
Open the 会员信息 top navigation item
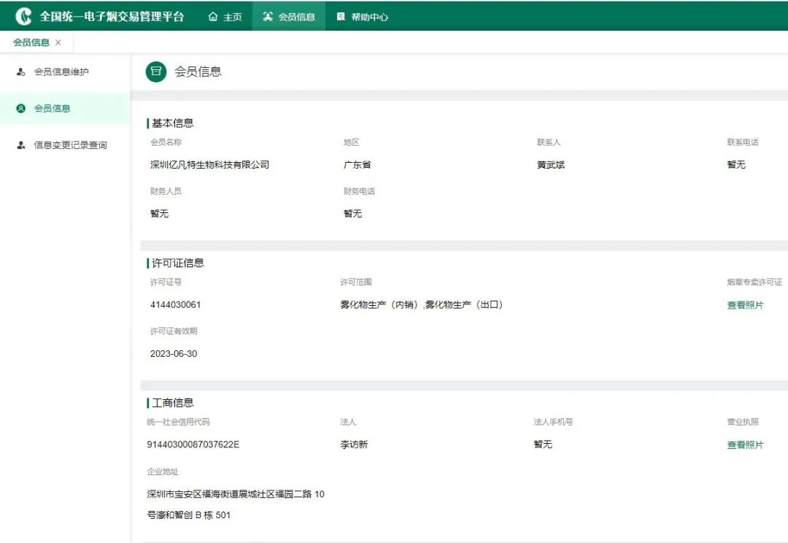pos(289,17)
